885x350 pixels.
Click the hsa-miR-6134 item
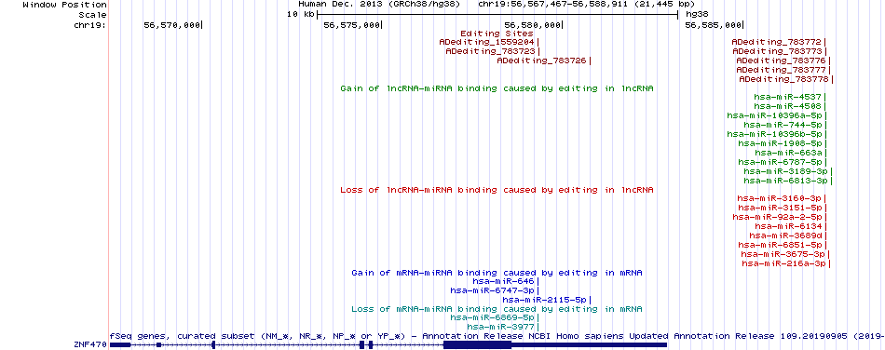pos(790,226)
